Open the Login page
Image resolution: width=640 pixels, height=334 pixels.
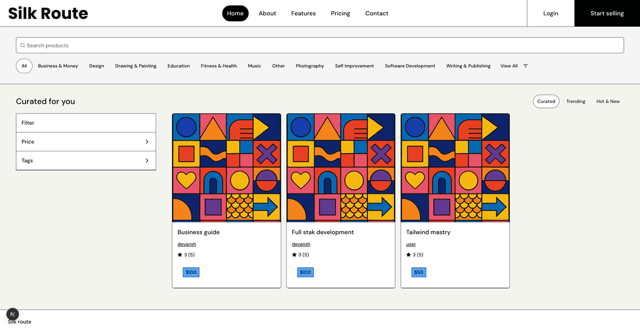tap(551, 14)
